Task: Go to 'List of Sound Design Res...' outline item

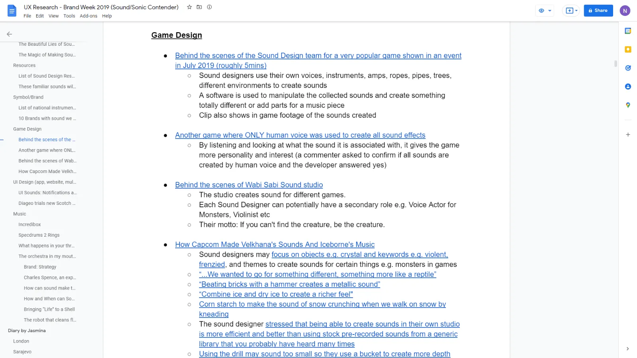Action: (x=47, y=76)
